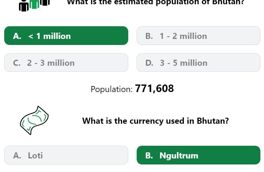Click the people population icon
264x172 pixels.
click(x=34, y=5)
